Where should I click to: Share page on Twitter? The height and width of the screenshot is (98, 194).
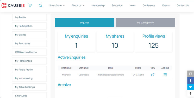(191, 87)
